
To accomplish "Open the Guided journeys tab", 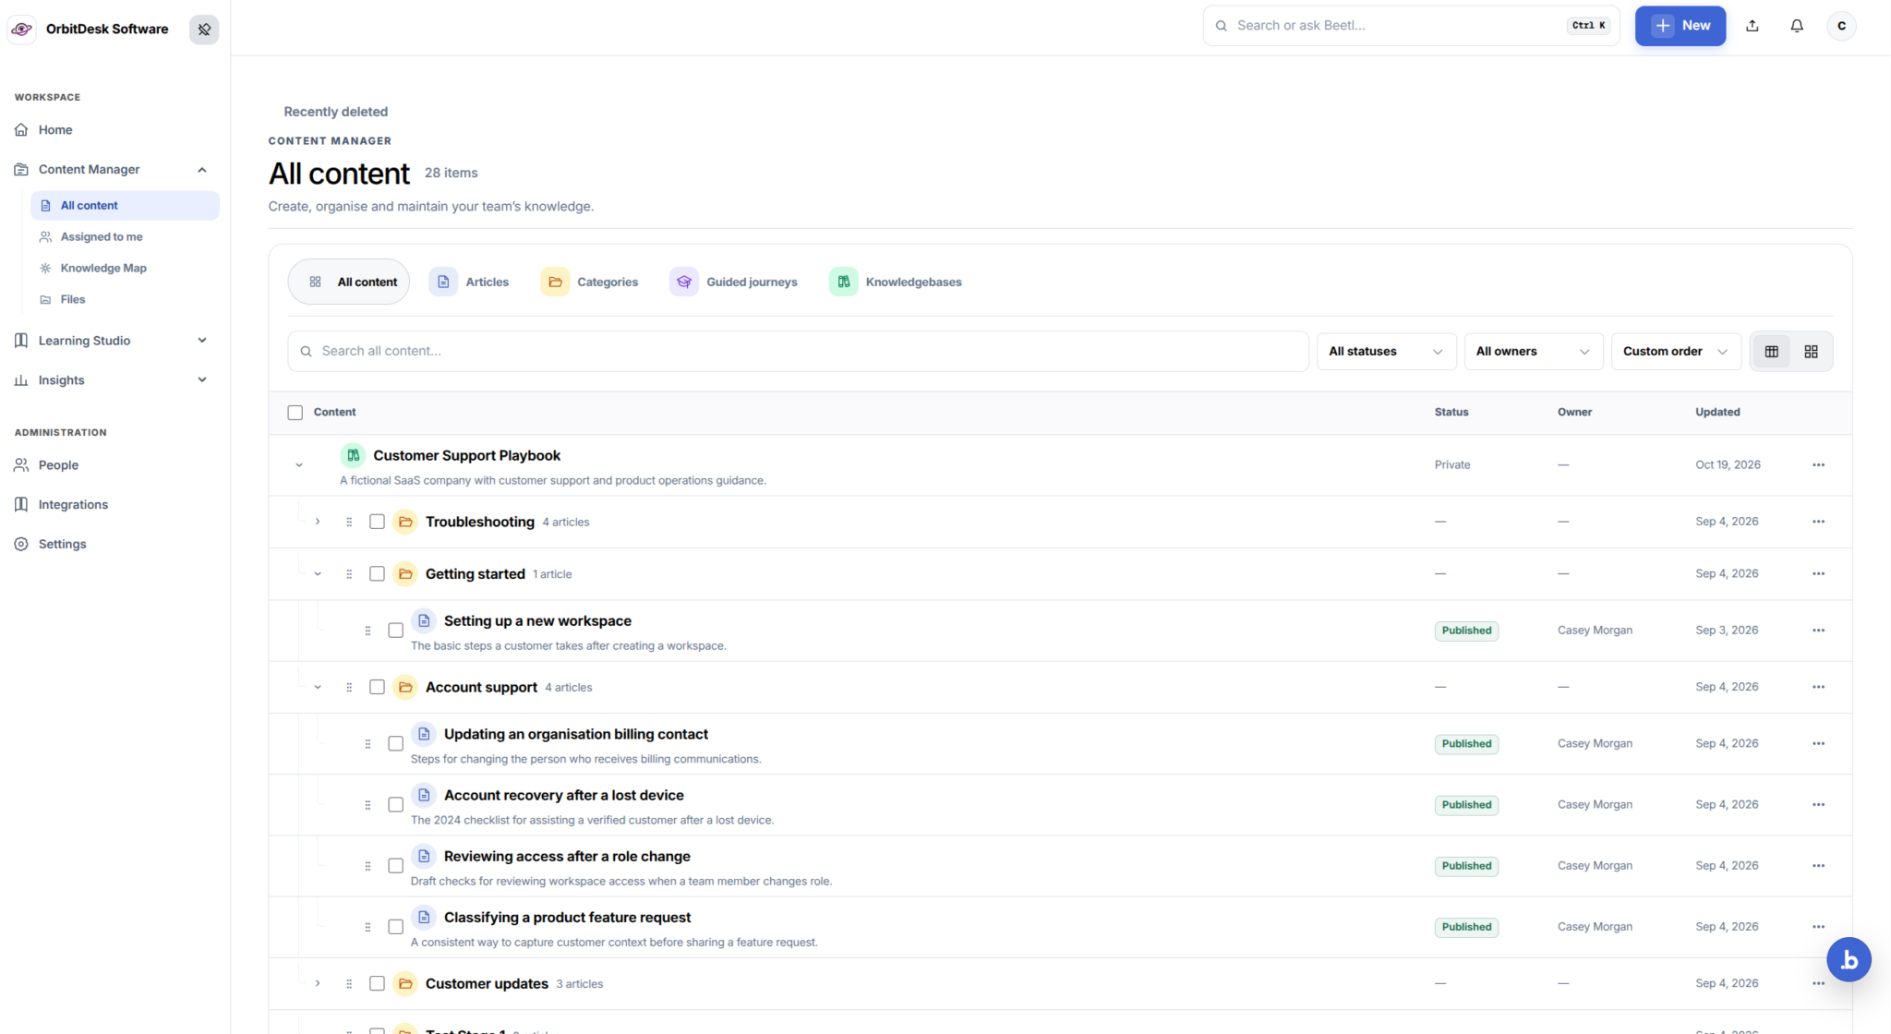I will (x=734, y=282).
